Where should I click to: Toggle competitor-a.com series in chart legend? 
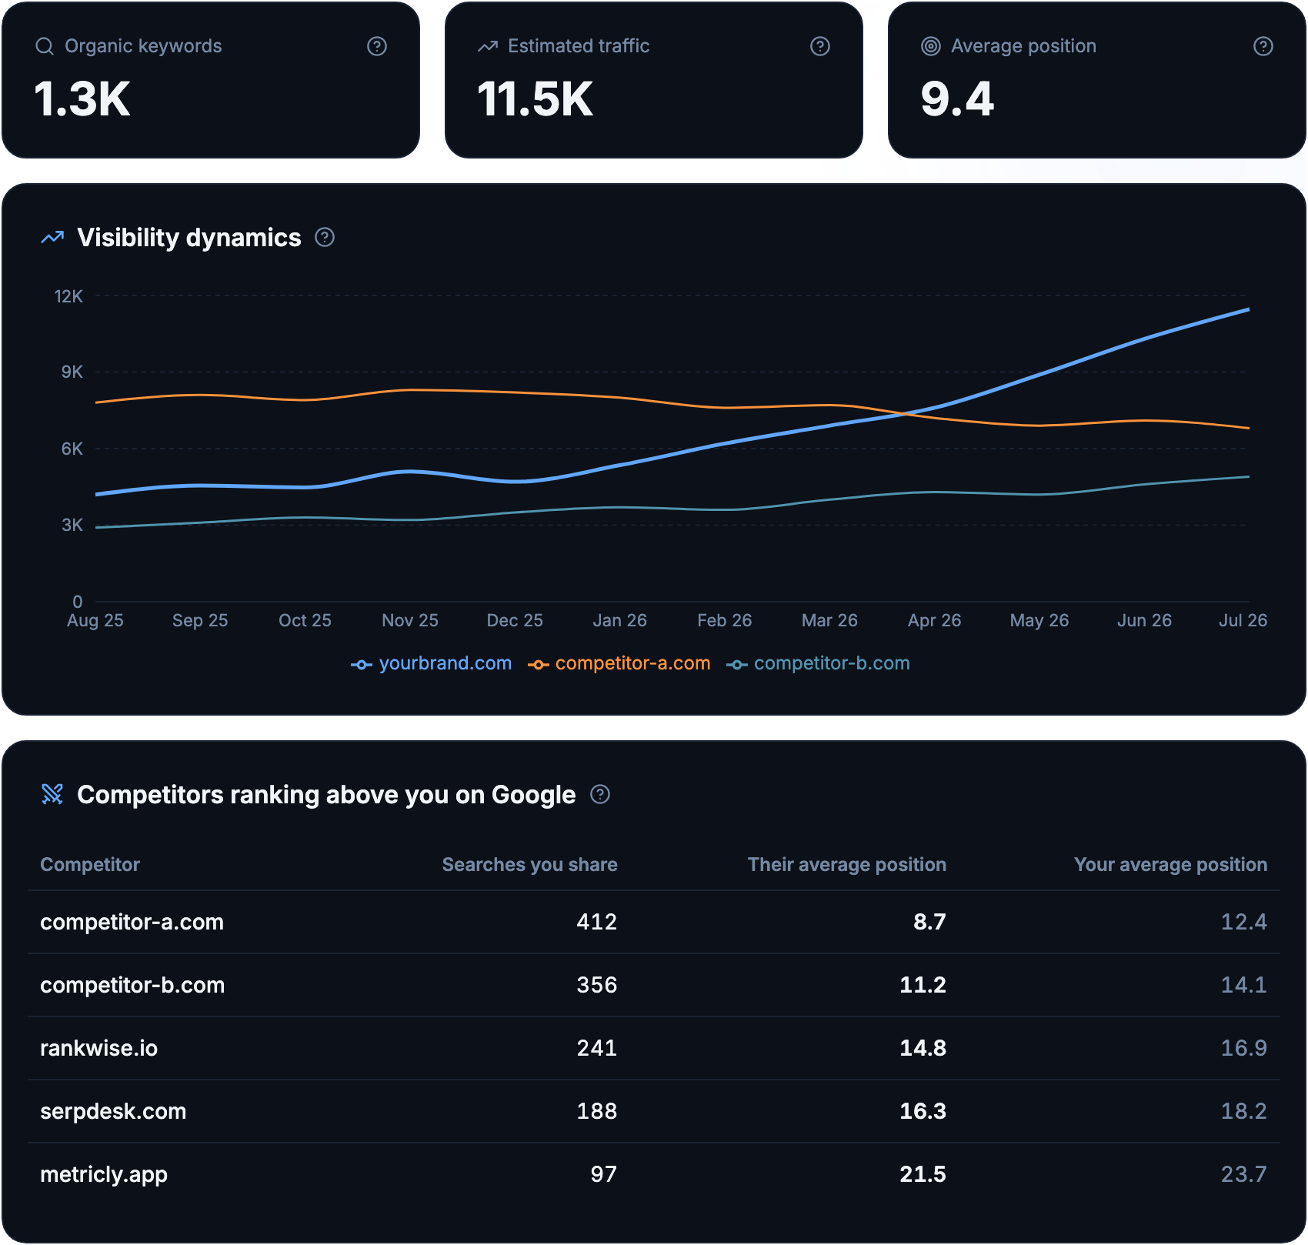click(x=619, y=663)
